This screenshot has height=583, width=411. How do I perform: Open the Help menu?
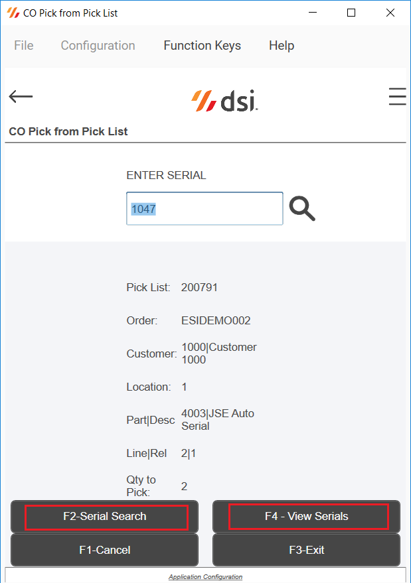point(282,45)
